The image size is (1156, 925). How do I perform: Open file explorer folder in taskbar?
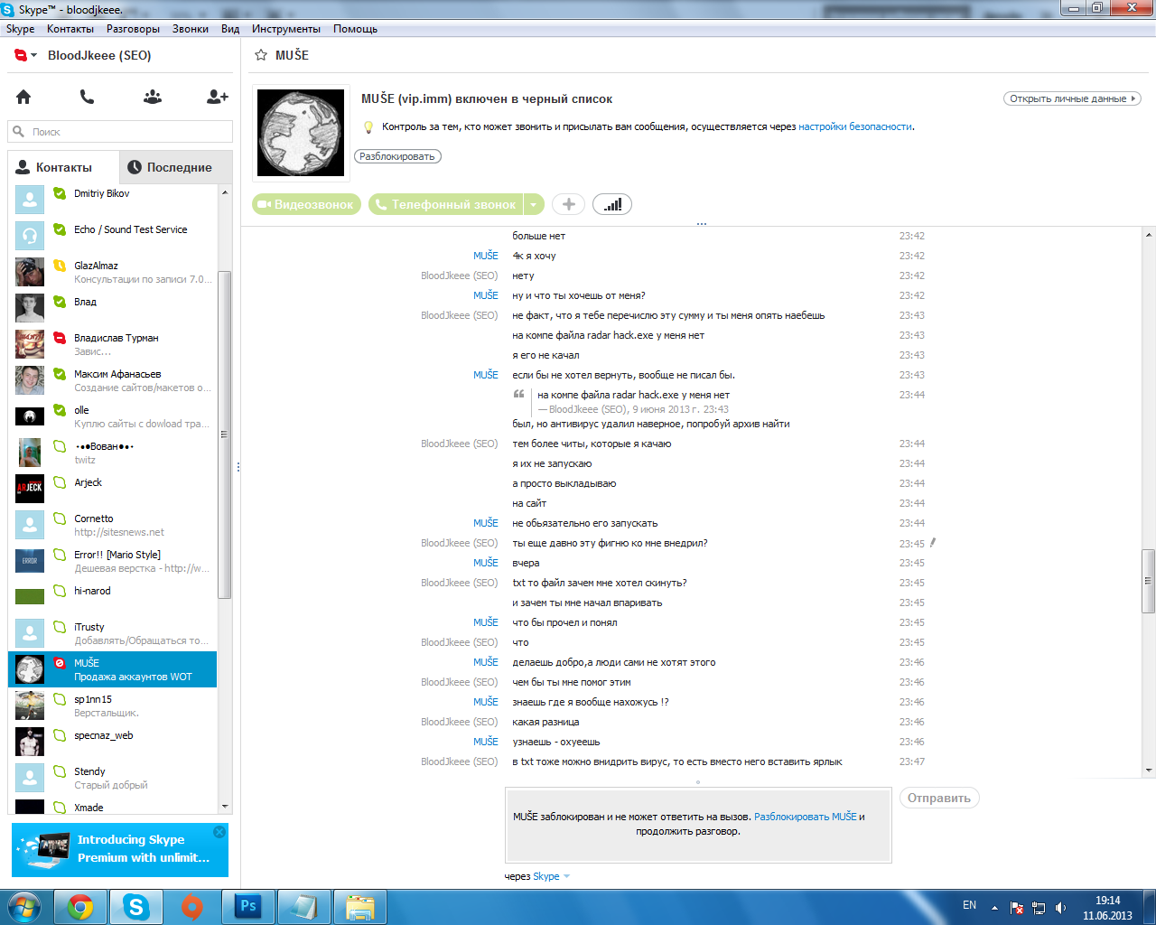pyautogui.click(x=360, y=907)
